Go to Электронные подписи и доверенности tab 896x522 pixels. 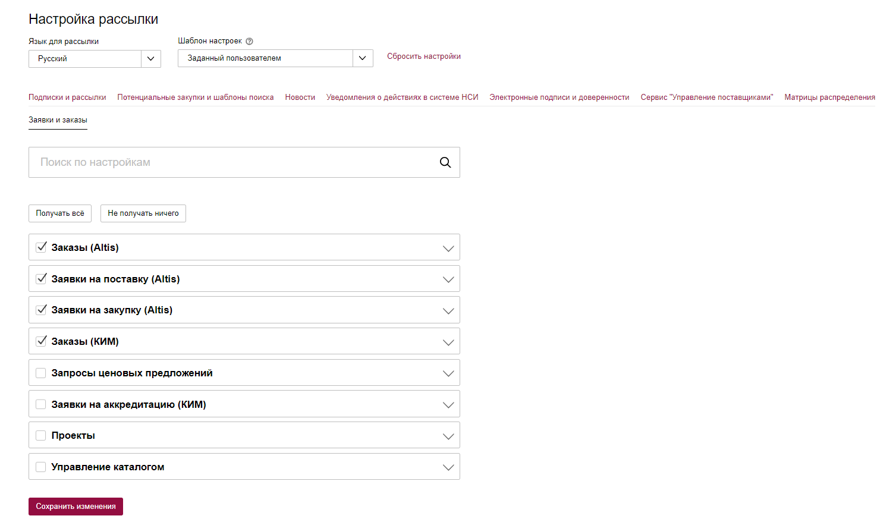click(x=559, y=98)
